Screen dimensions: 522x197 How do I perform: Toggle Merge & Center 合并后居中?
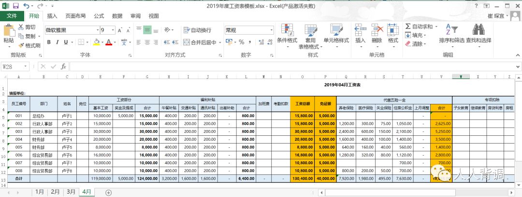(x=200, y=42)
